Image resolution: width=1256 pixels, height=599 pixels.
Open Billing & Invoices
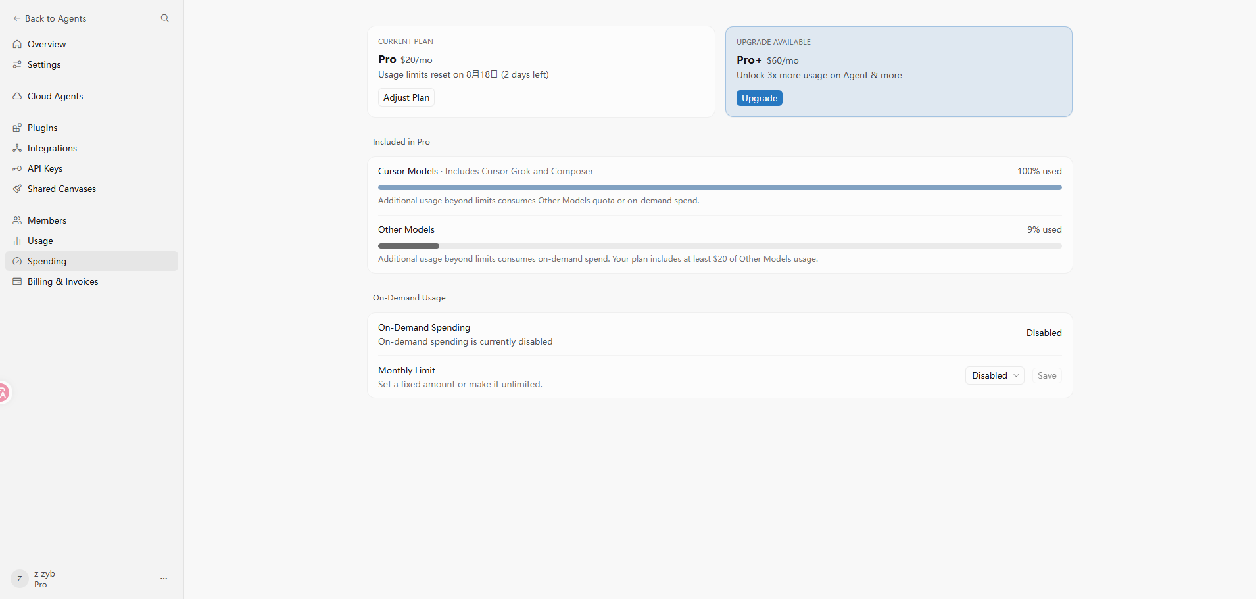tap(91, 281)
